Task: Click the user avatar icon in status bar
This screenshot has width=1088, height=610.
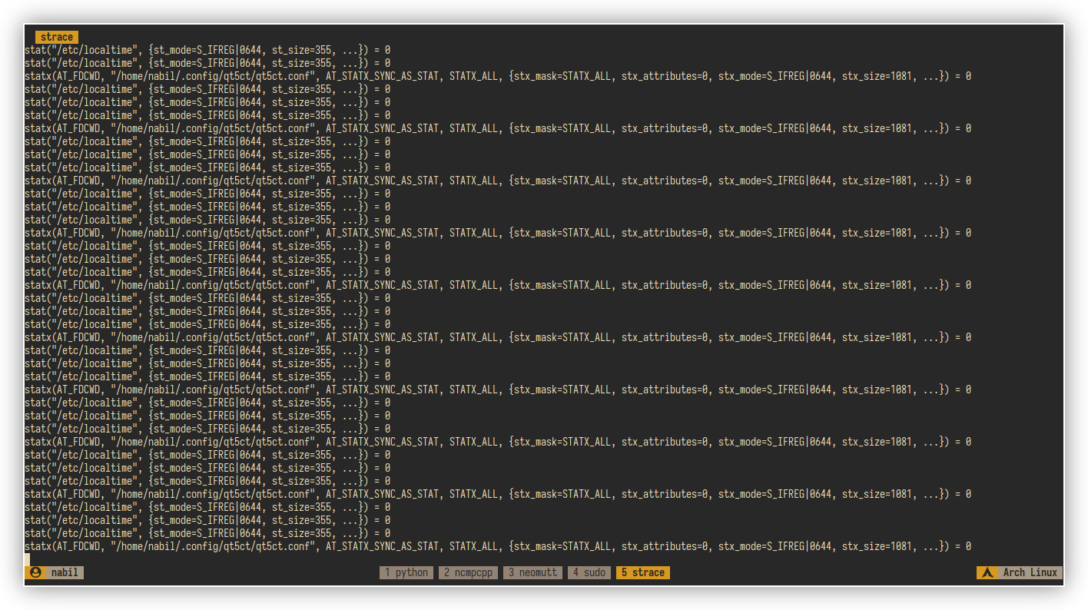Action: [35, 572]
